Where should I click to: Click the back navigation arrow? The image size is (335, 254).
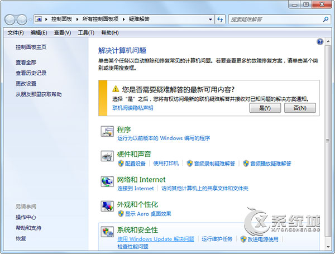(10, 20)
